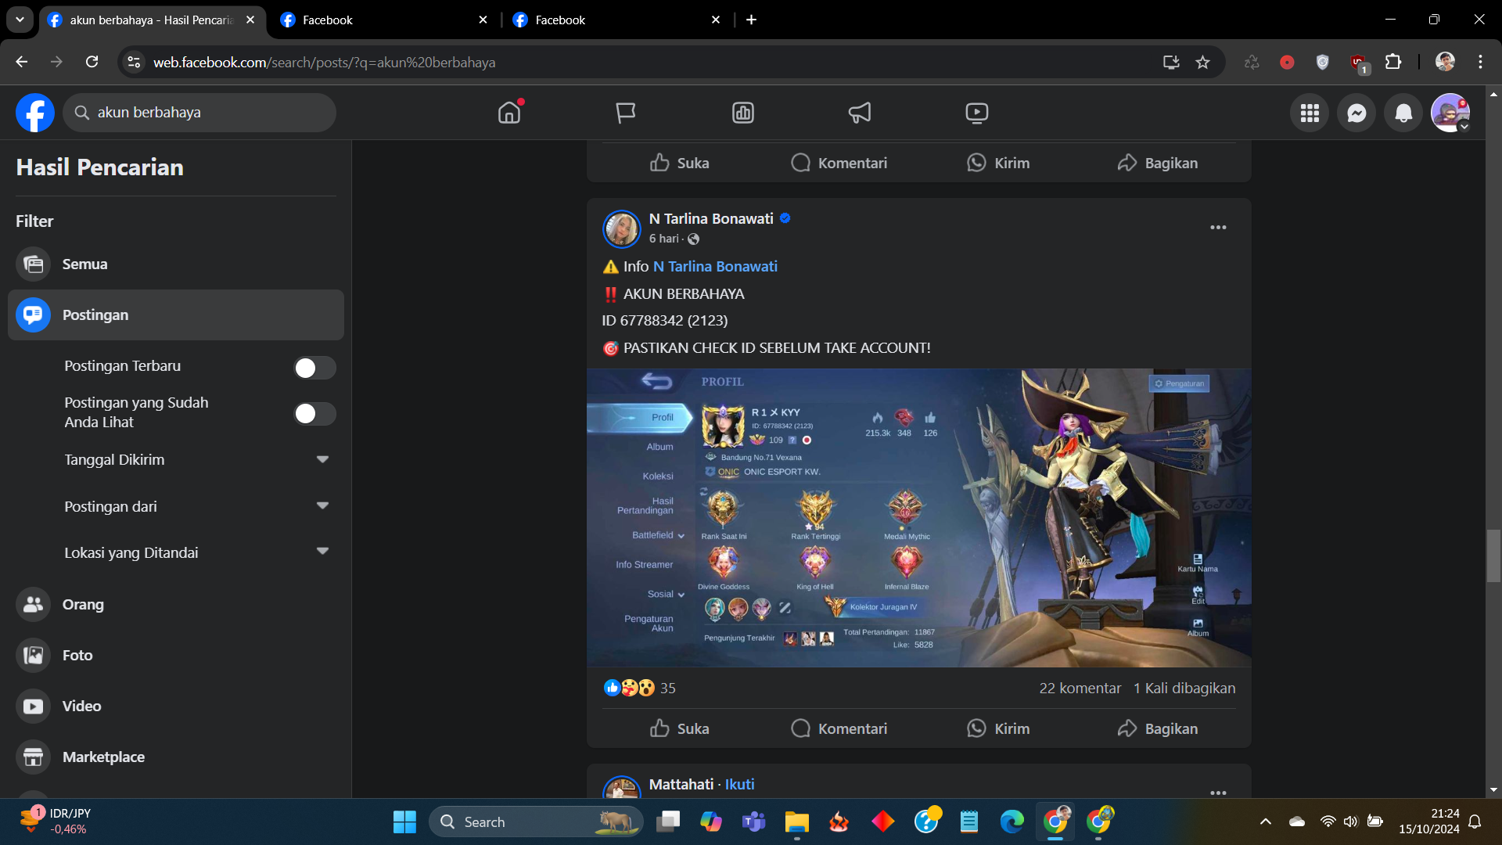Select the Foto filter
This screenshot has width=1502, height=845.
click(176, 655)
